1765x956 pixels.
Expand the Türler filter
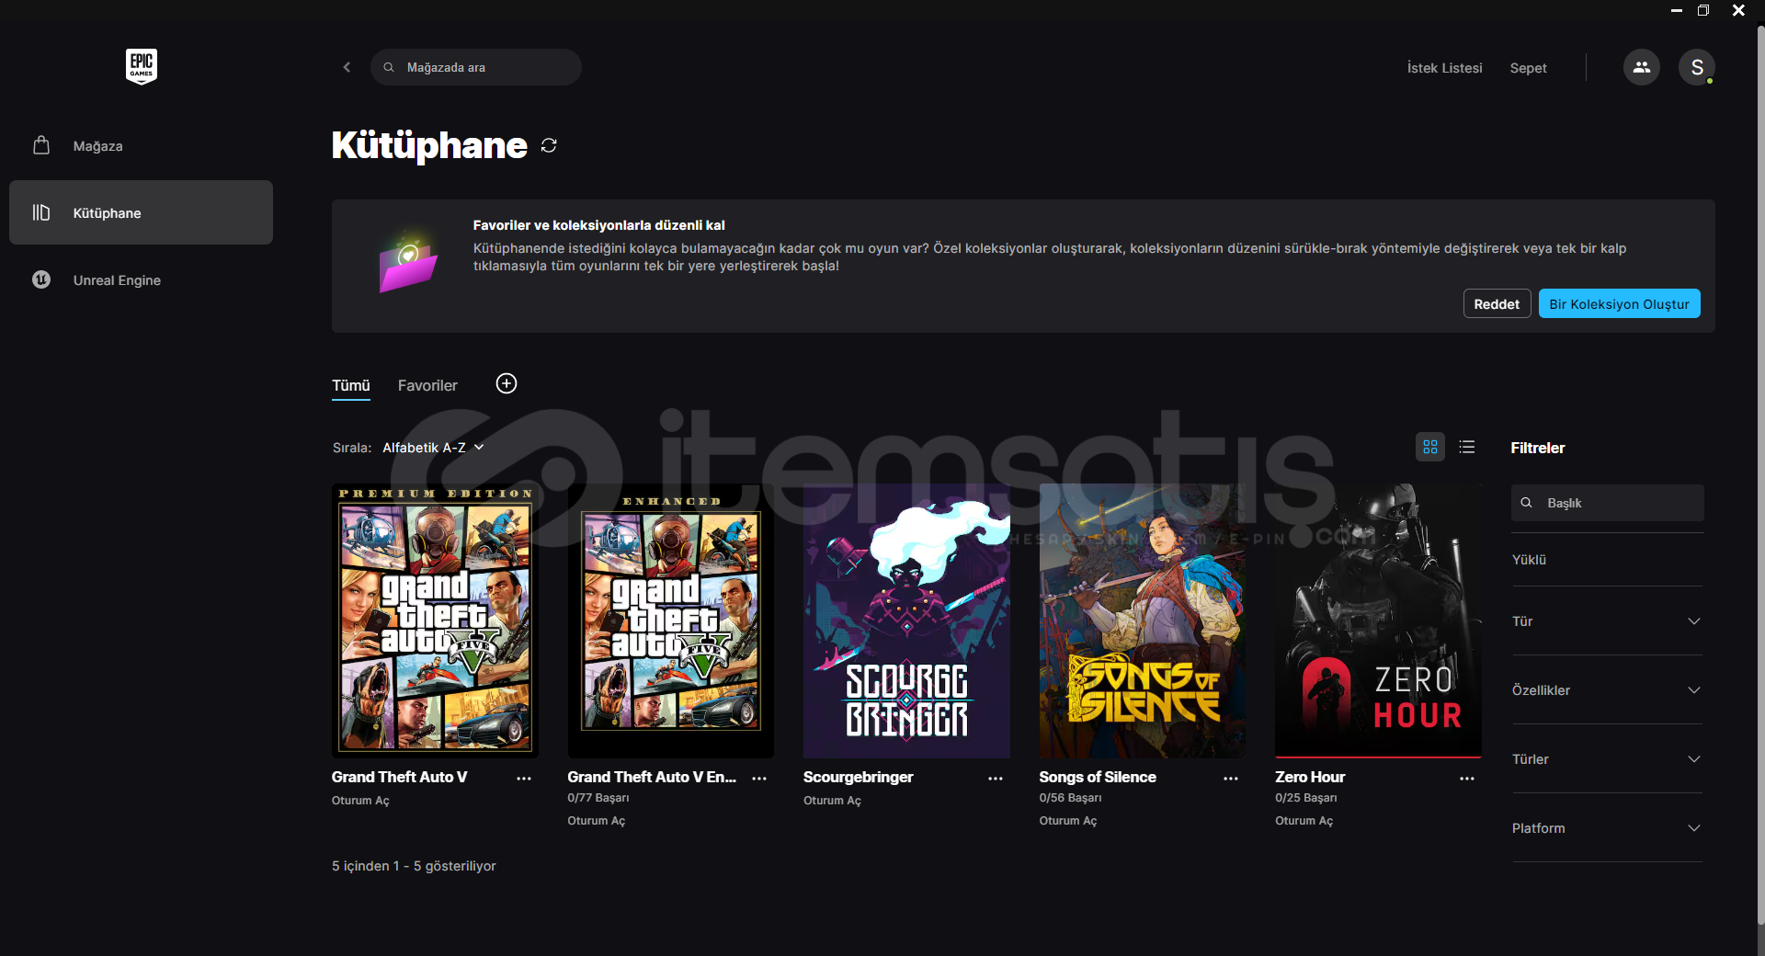pos(1607,759)
